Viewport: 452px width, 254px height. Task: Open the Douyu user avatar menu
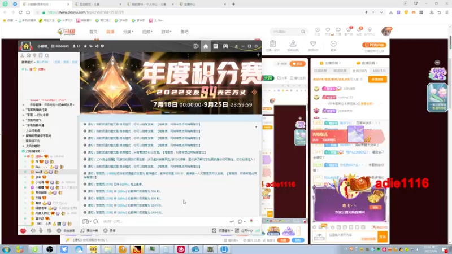[386, 31]
